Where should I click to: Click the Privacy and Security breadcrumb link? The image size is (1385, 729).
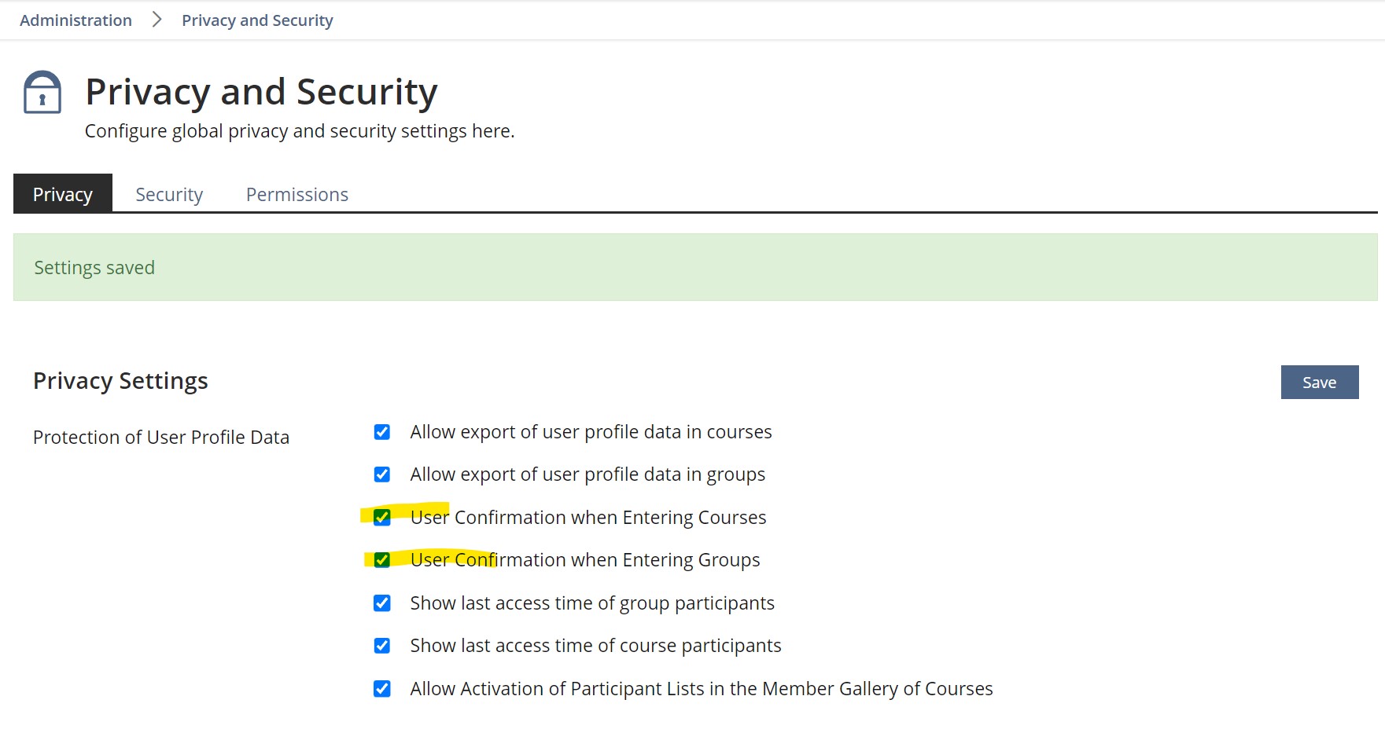coord(257,20)
